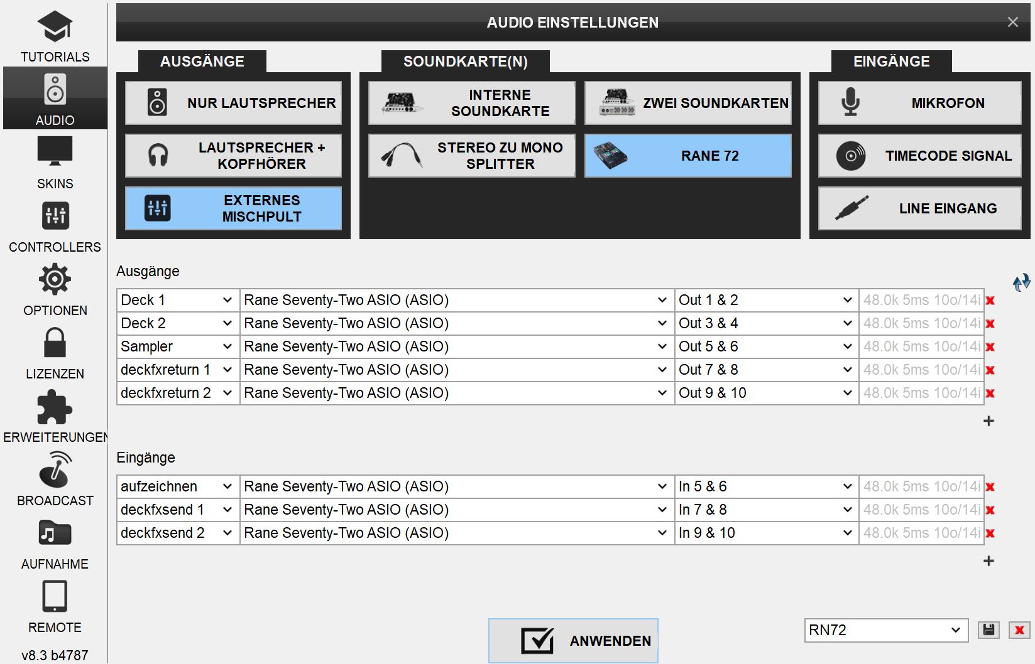Open the Erweiterungen puzzle section
The height and width of the screenshot is (664, 1035).
point(55,415)
